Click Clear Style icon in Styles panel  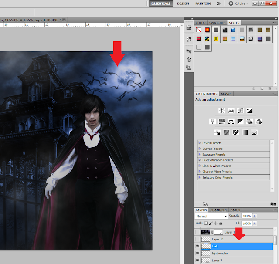[x=254, y=88]
